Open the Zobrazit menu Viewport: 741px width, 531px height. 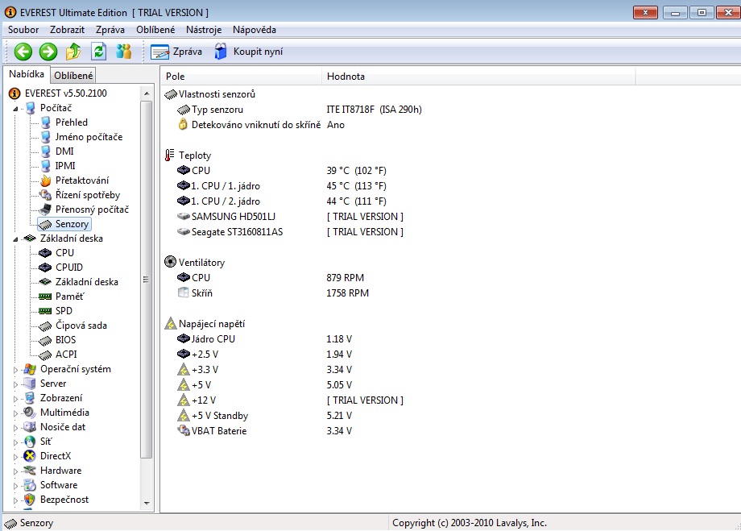click(x=67, y=30)
